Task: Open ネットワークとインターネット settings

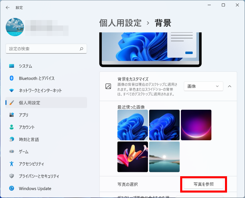Action: coord(46,90)
